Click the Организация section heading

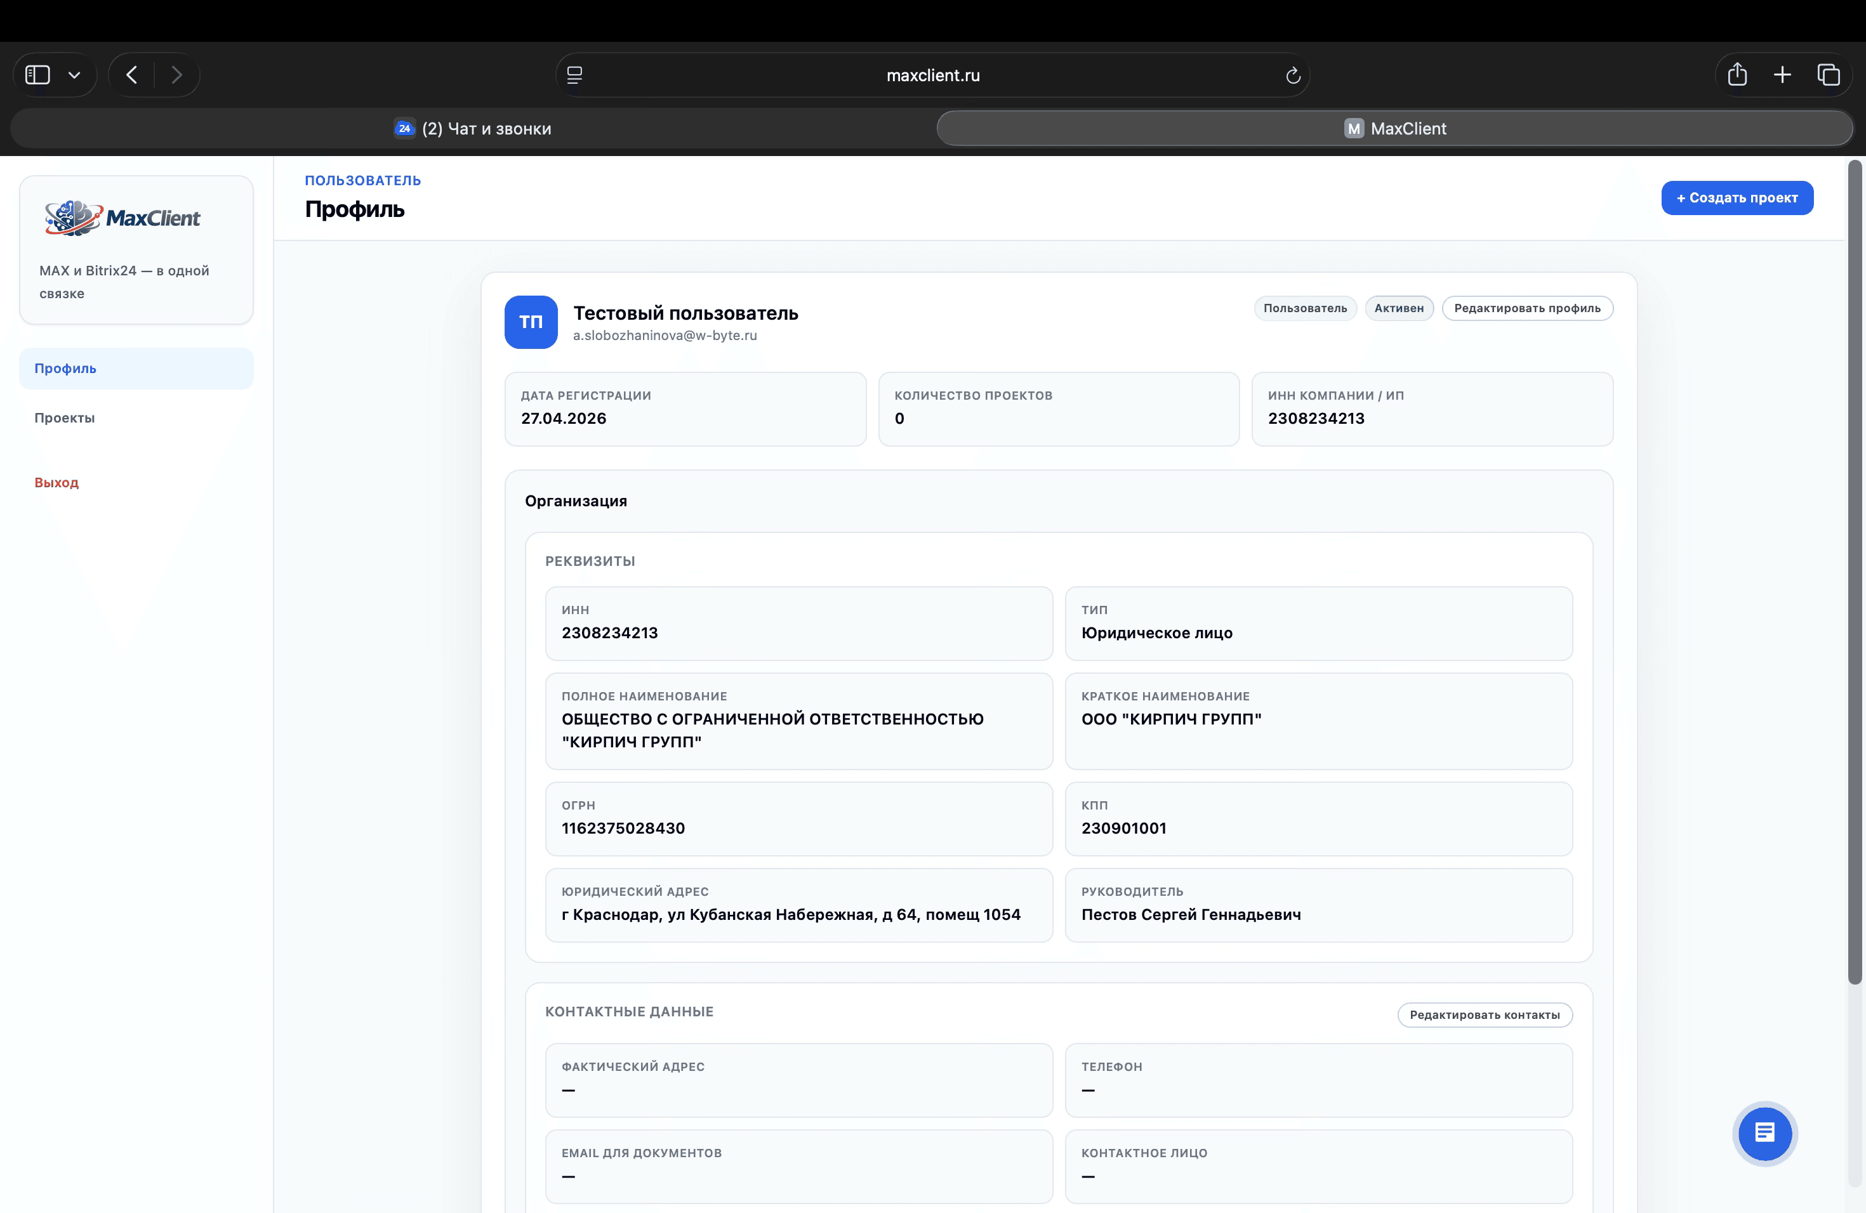[x=576, y=501]
